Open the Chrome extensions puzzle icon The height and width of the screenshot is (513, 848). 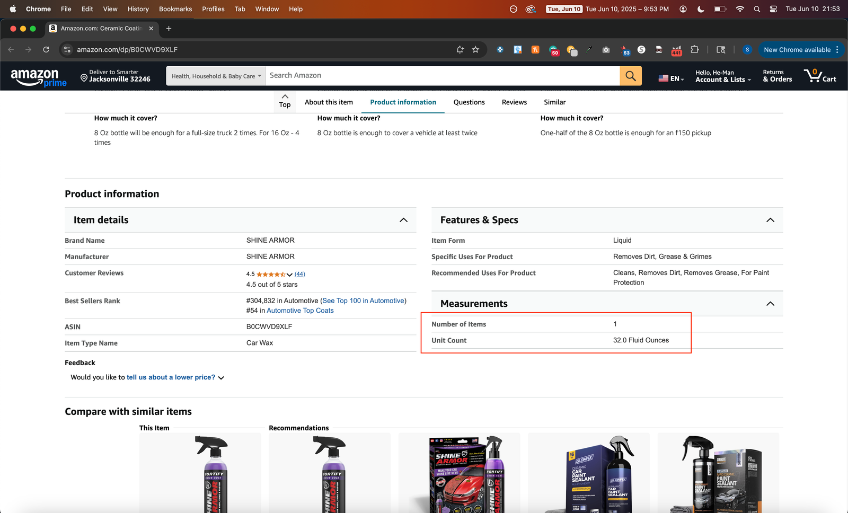click(x=695, y=49)
